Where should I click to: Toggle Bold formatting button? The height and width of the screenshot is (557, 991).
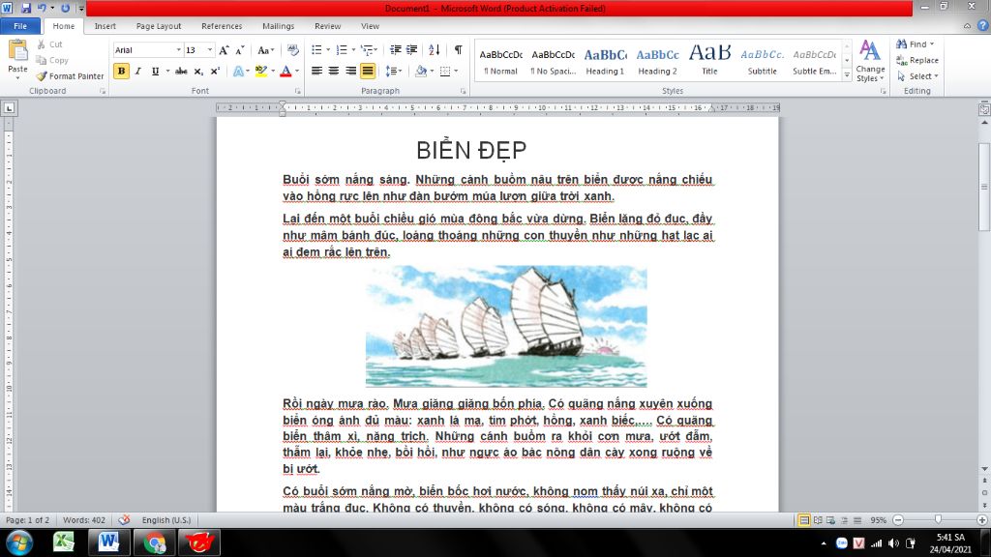pyautogui.click(x=121, y=71)
